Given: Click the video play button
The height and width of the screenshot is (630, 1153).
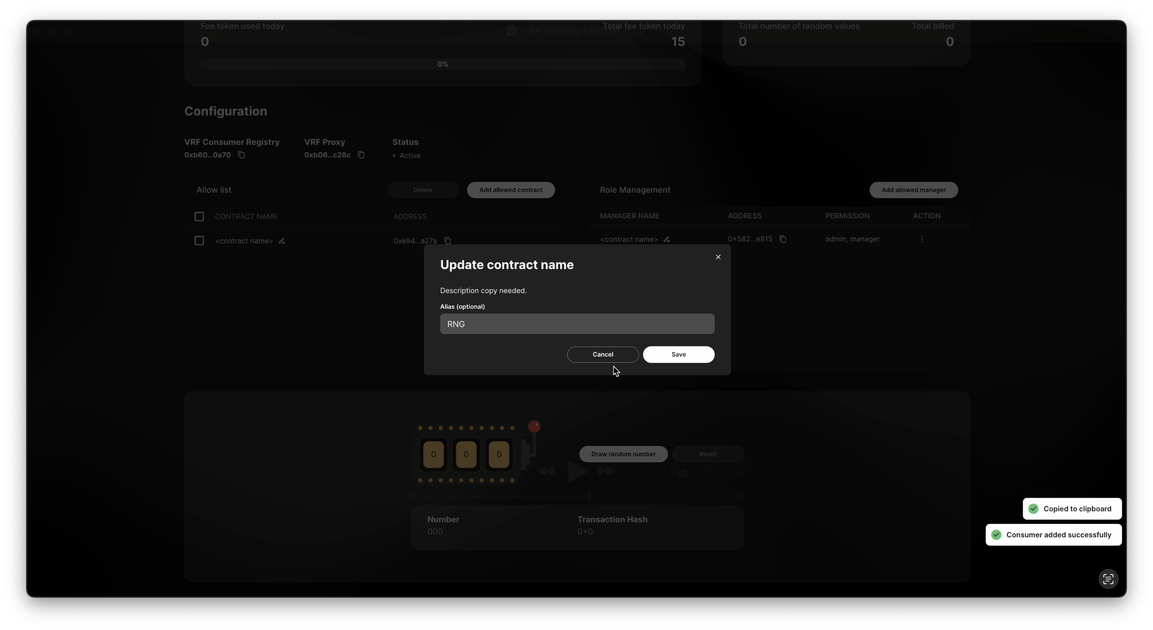Looking at the screenshot, I should [576, 471].
